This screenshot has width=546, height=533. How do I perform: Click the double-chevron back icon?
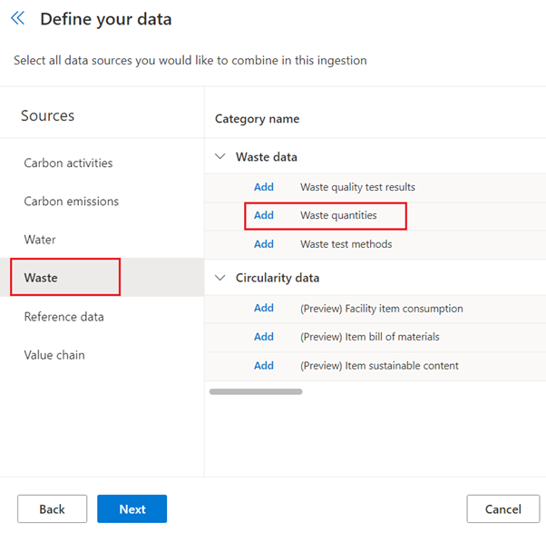coord(18,18)
